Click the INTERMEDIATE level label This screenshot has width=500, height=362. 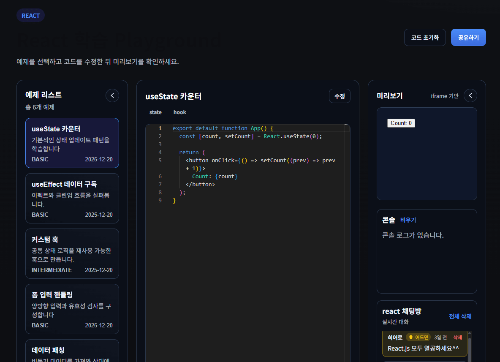(x=52, y=270)
